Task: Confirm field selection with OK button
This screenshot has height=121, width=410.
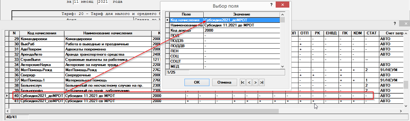Action: point(197,82)
